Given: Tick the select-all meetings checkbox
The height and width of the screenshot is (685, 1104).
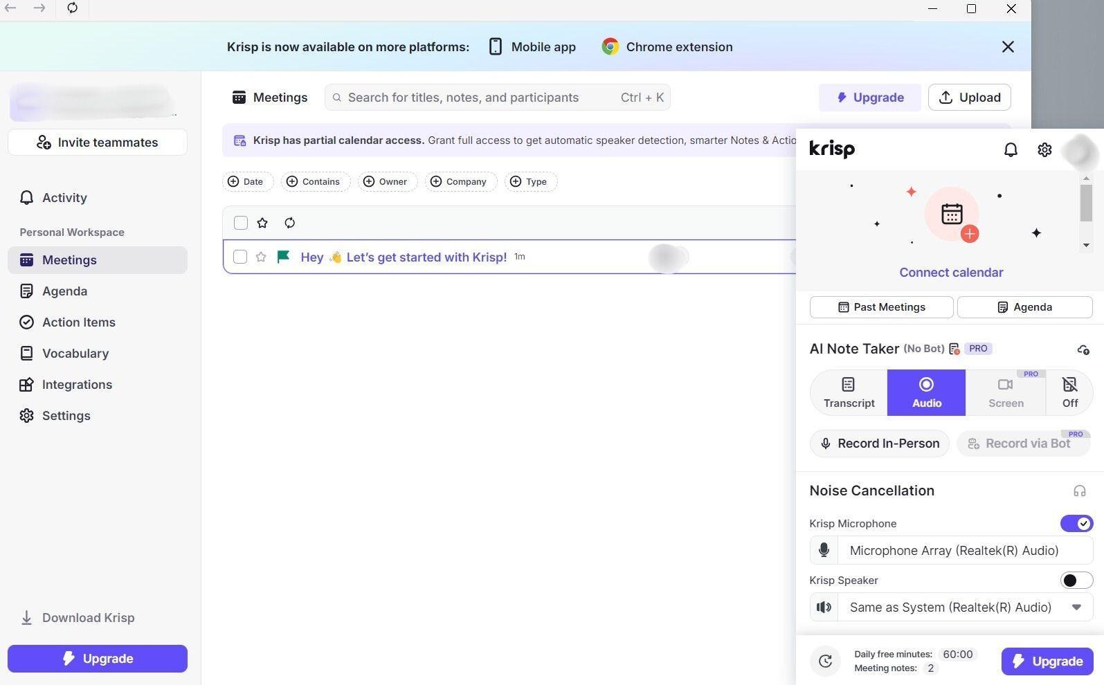Looking at the screenshot, I should coord(241,223).
